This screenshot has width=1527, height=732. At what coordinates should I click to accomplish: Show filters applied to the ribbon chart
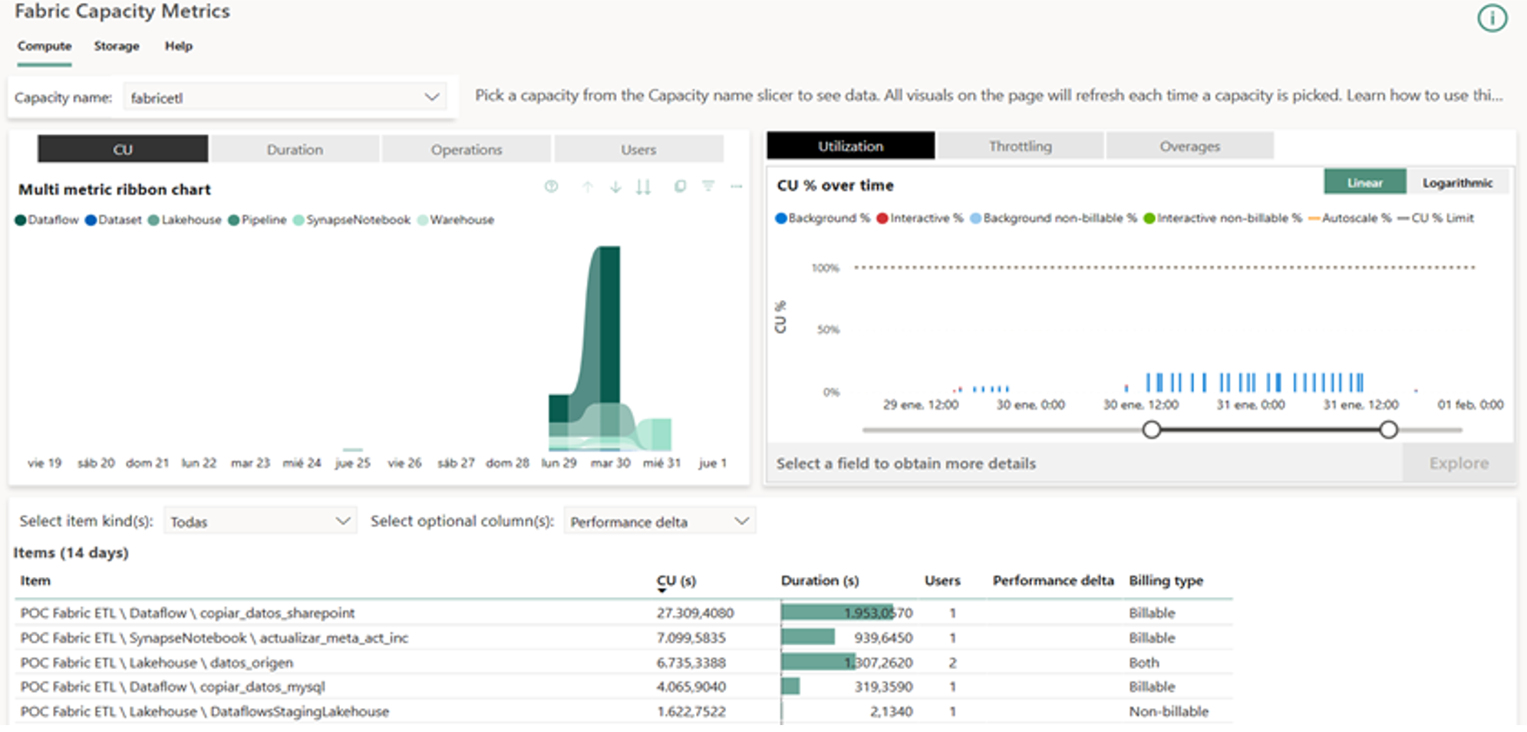pos(709,186)
